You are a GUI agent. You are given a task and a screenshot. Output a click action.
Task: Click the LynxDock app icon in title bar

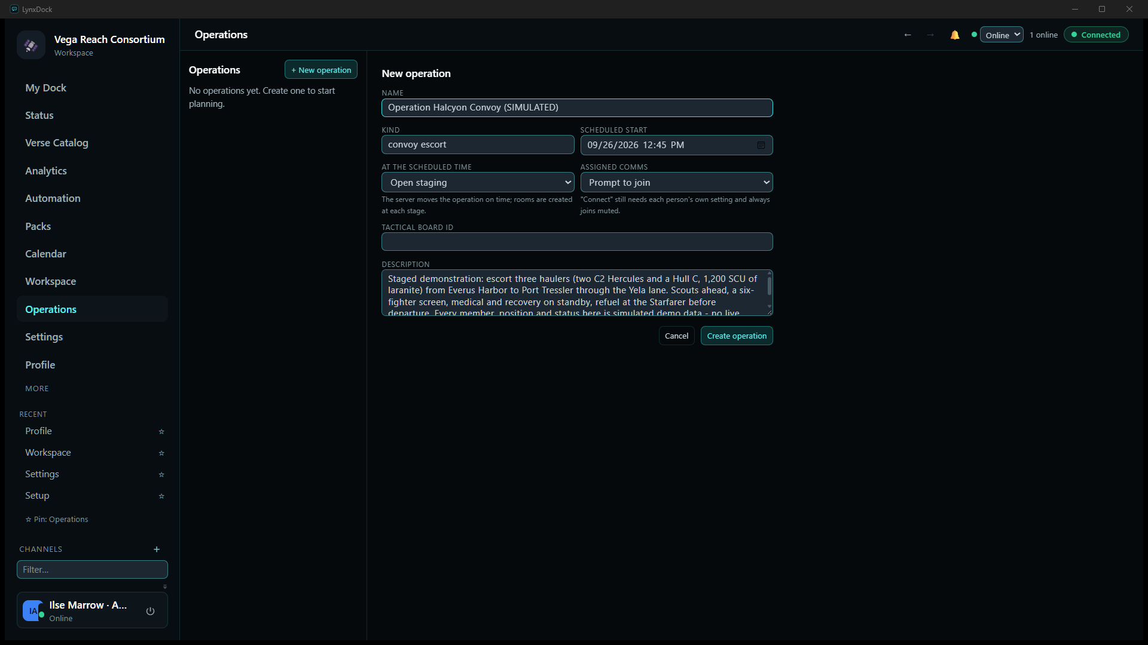pyautogui.click(x=14, y=9)
